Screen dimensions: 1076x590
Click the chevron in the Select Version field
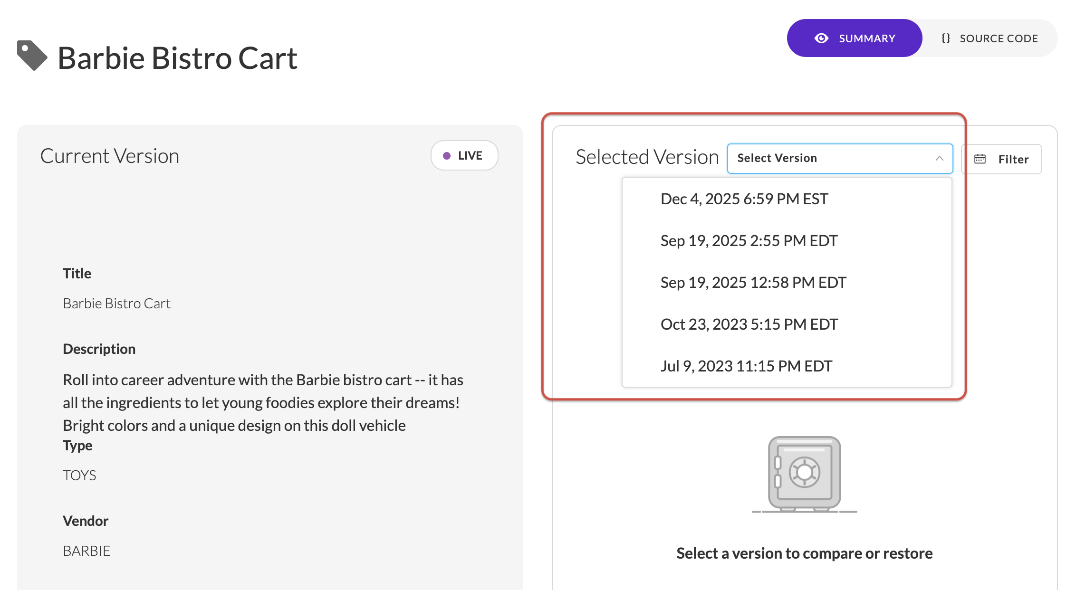pos(940,159)
